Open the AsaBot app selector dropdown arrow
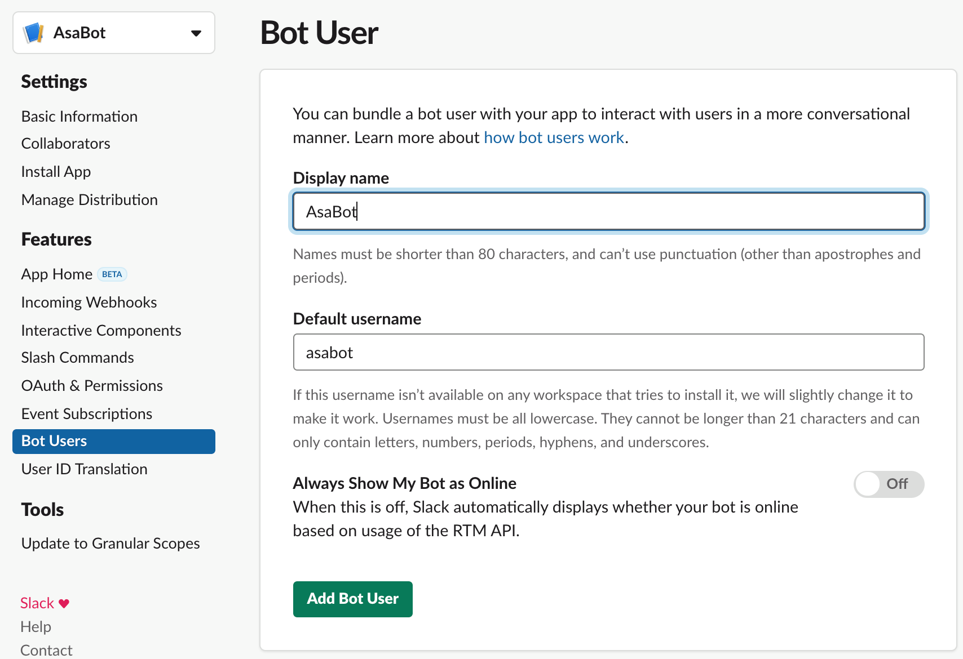 coord(196,33)
